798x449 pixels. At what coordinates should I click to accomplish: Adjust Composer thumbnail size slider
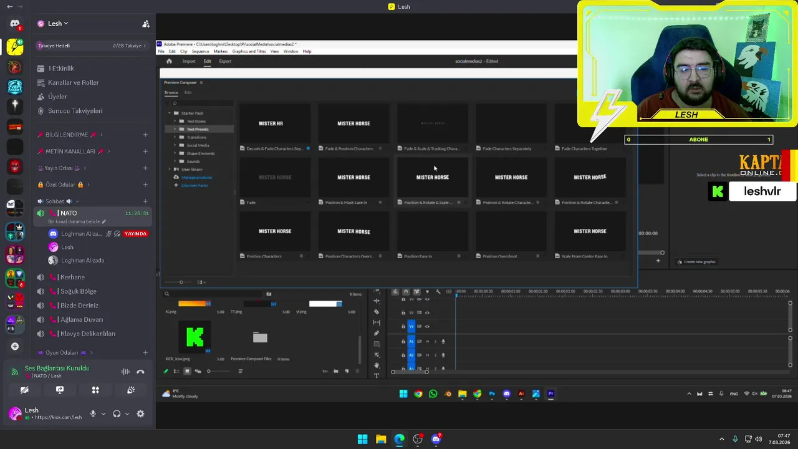[x=181, y=282]
